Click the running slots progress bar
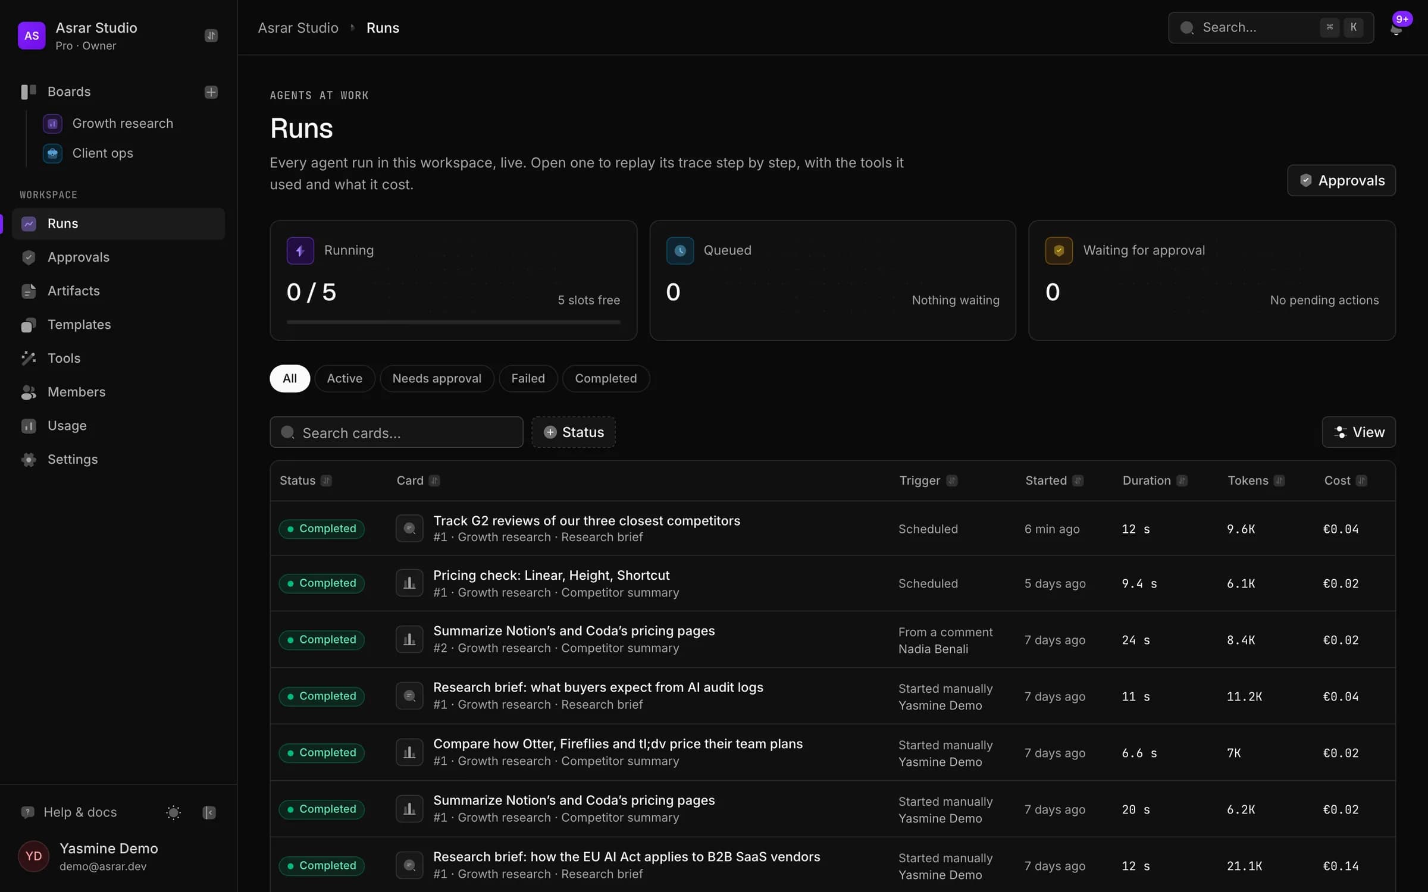This screenshot has height=892, width=1428. click(453, 322)
